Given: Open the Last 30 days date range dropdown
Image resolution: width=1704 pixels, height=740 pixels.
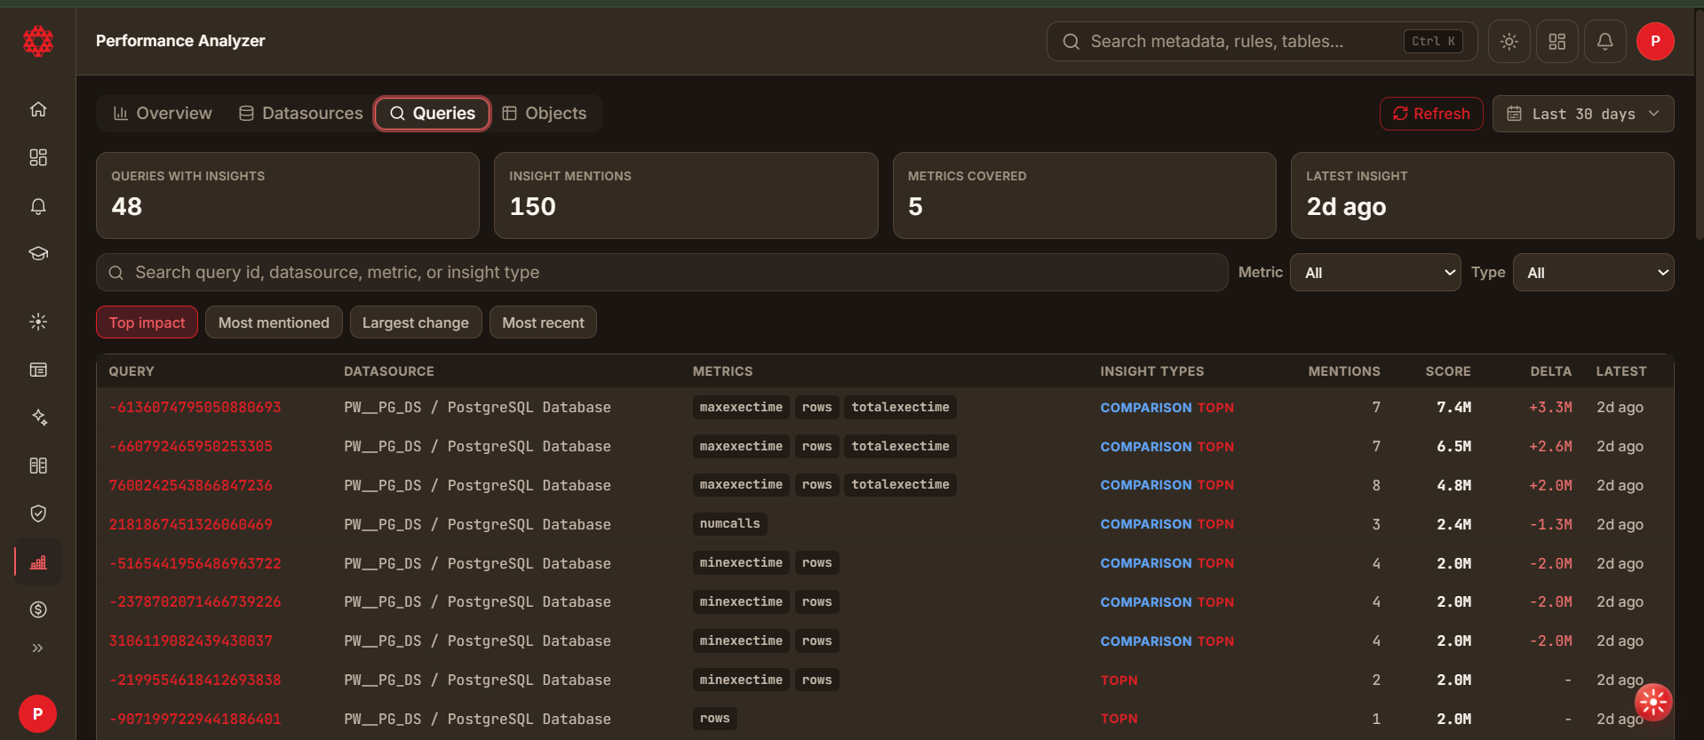Looking at the screenshot, I should click(1583, 114).
